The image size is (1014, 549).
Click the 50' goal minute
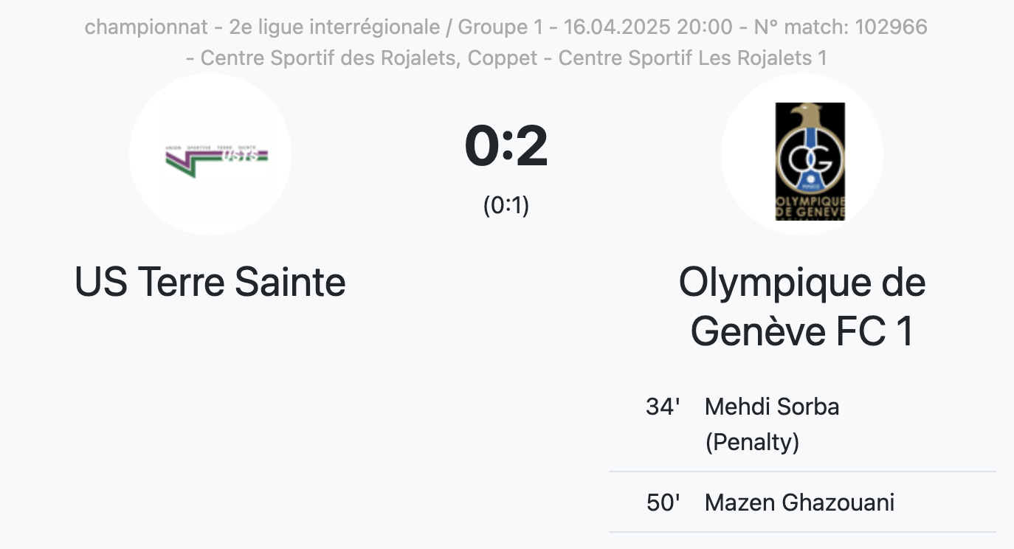pos(662,503)
